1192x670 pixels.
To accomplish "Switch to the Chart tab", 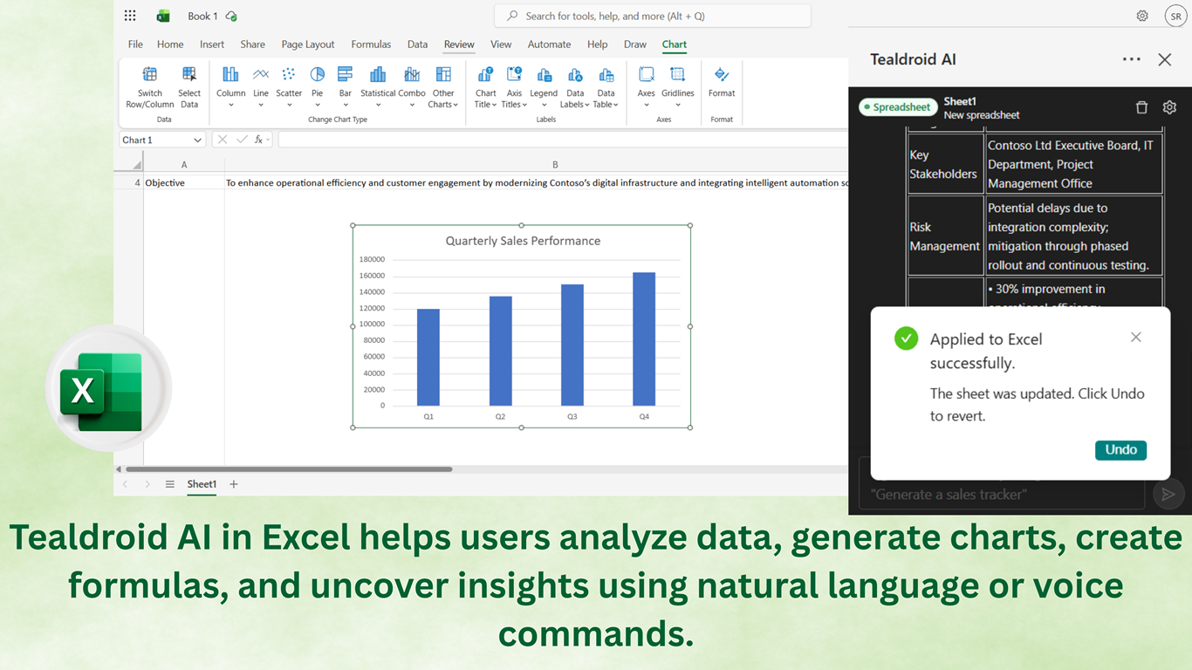I will 675,44.
